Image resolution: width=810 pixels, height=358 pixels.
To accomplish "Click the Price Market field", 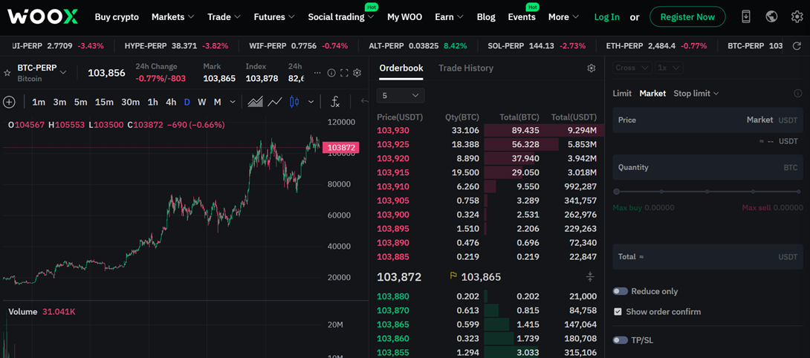I will click(x=707, y=120).
